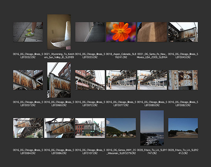This screenshot has height=167, width=211.
Task: Click file name ending SL8Y3060.CR2
Action: [x=59, y=104]
